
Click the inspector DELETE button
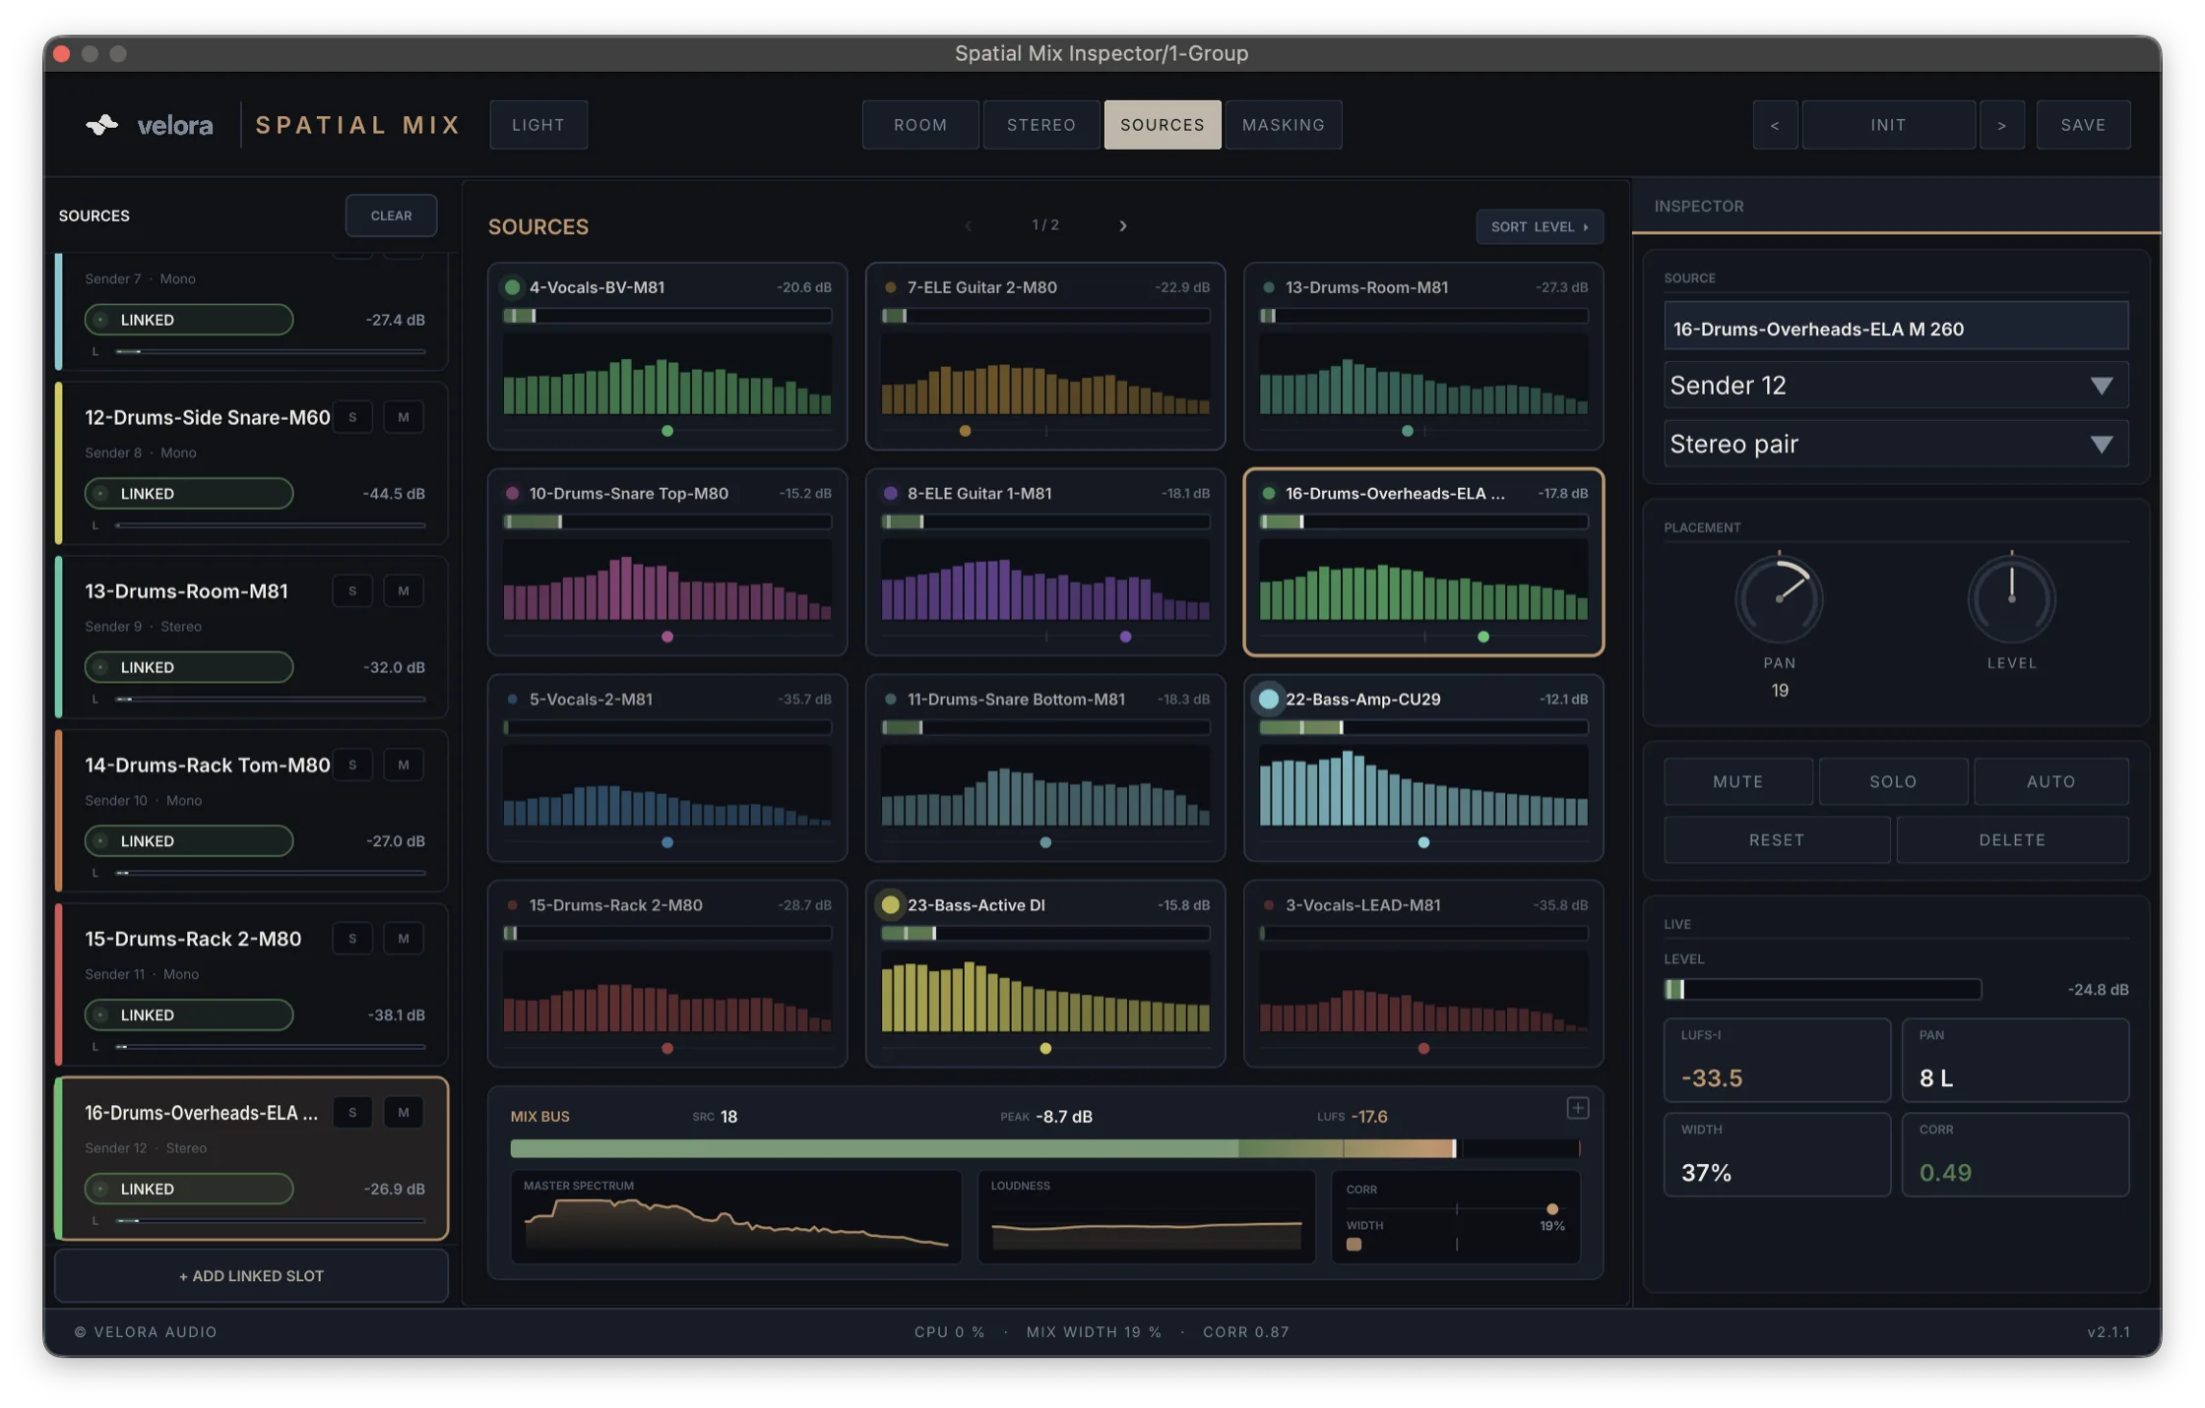coord(2011,839)
